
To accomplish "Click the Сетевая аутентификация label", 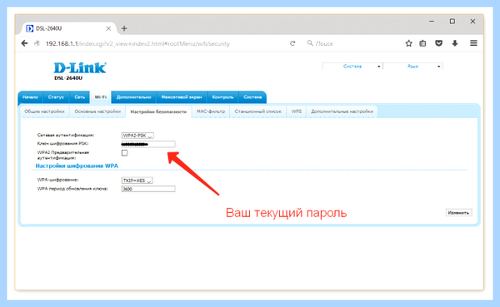I will pyautogui.click(x=66, y=135).
